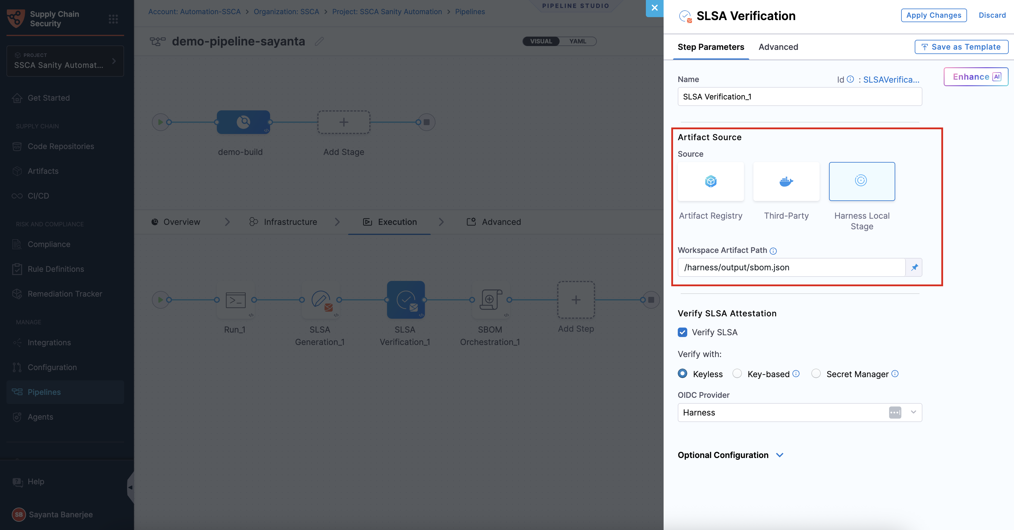Select the Key-based radio option
1014x530 pixels.
pos(737,374)
